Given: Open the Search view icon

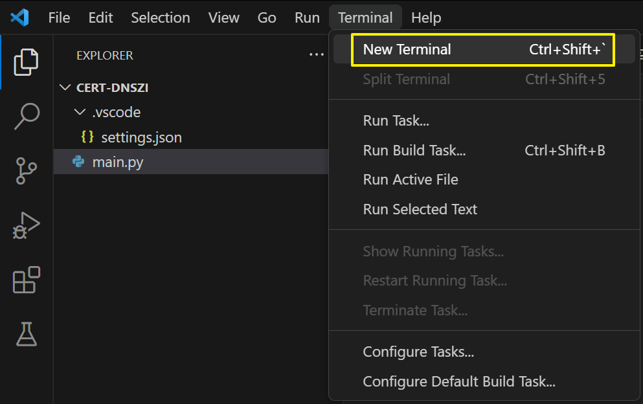Looking at the screenshot, I should [27, 117].
